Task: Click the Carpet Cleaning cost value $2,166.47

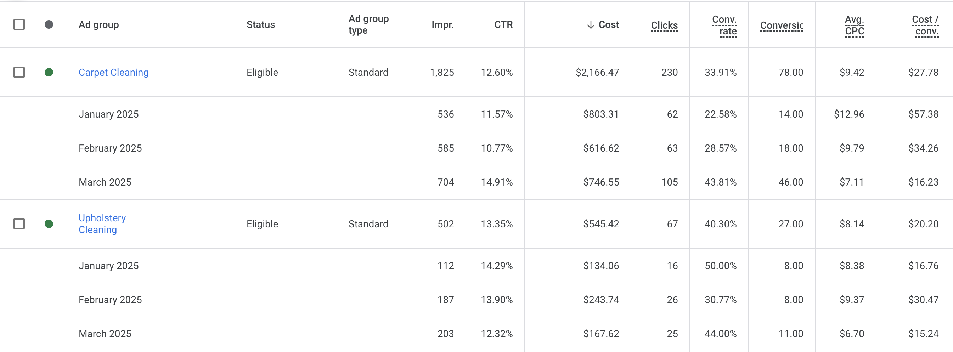Action: point(597,73)
